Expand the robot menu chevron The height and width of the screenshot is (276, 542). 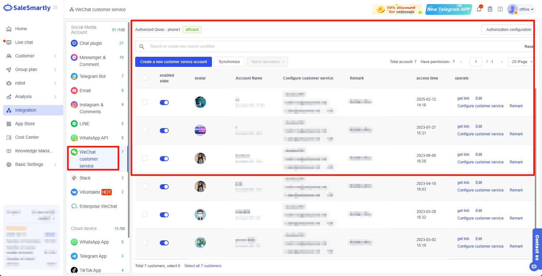coord(55,83)
